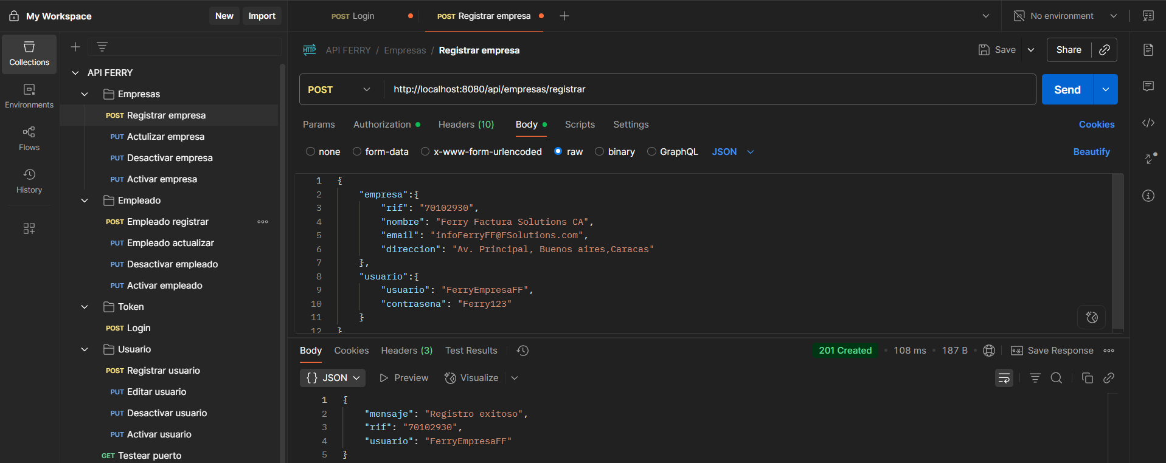Screen dimensions: 1166x463
Task: Click the Share button
Action: (1069, 50)
